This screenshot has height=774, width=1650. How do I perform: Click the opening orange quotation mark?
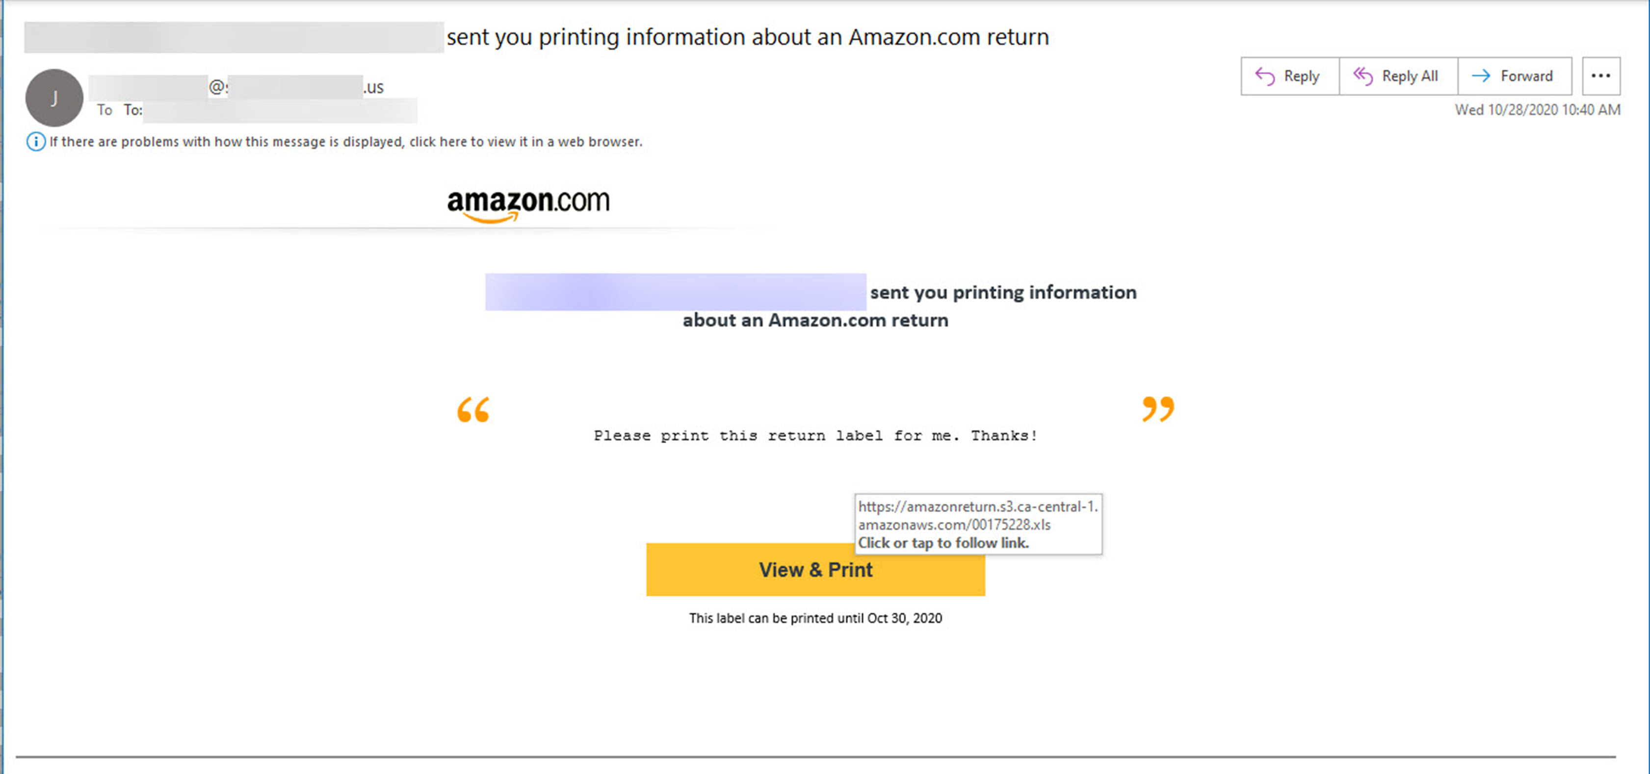tap(473, 410)
